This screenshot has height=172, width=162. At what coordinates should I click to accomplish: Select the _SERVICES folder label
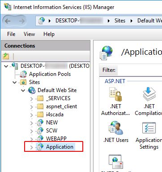click(x=58, y=98)
